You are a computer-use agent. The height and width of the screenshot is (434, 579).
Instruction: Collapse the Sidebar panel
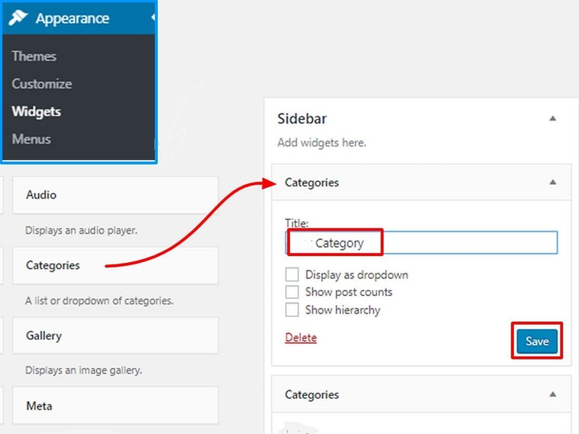(x=552, y=118)
